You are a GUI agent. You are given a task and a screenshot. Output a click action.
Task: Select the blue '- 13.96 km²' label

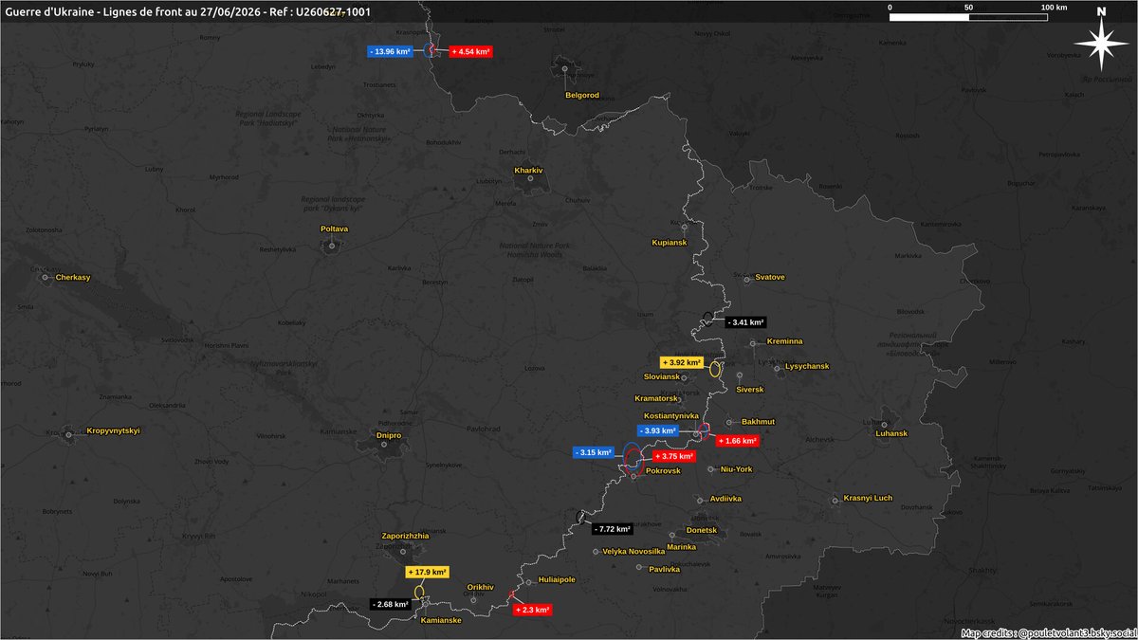pyautogui.click(x=391, y=51)
